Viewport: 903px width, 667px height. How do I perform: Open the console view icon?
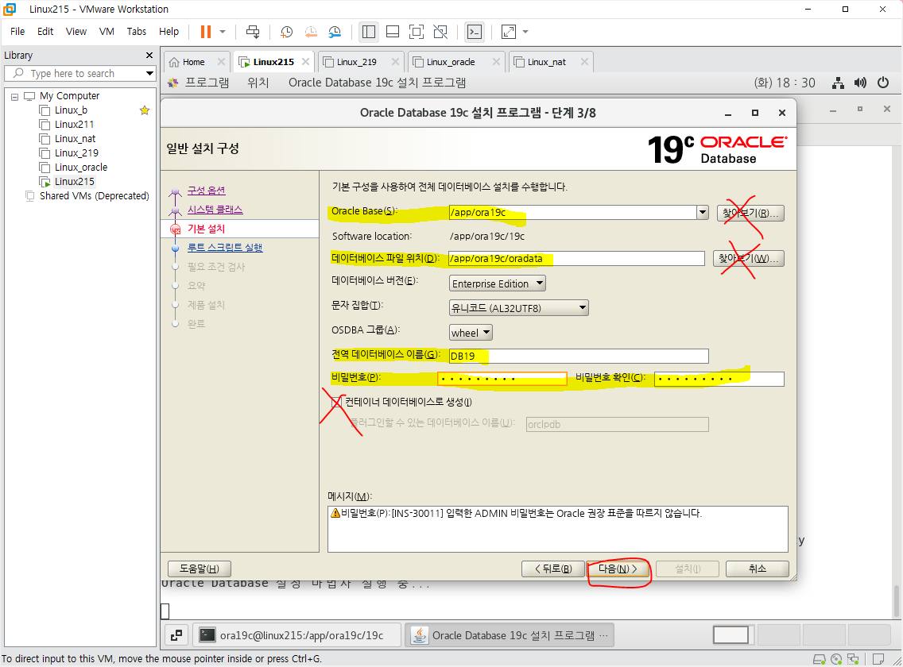point(475,32)
